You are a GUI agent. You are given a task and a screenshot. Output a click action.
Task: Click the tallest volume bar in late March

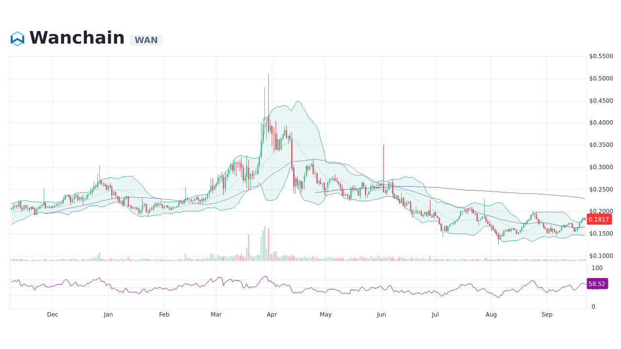tap(264, 243)
